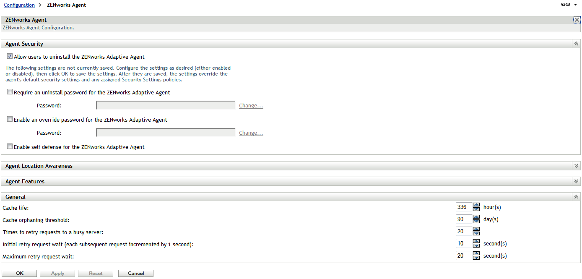Click Change link for the uninstall password
This screenshot has width=582, height=279.
click(x=251, y=106)
